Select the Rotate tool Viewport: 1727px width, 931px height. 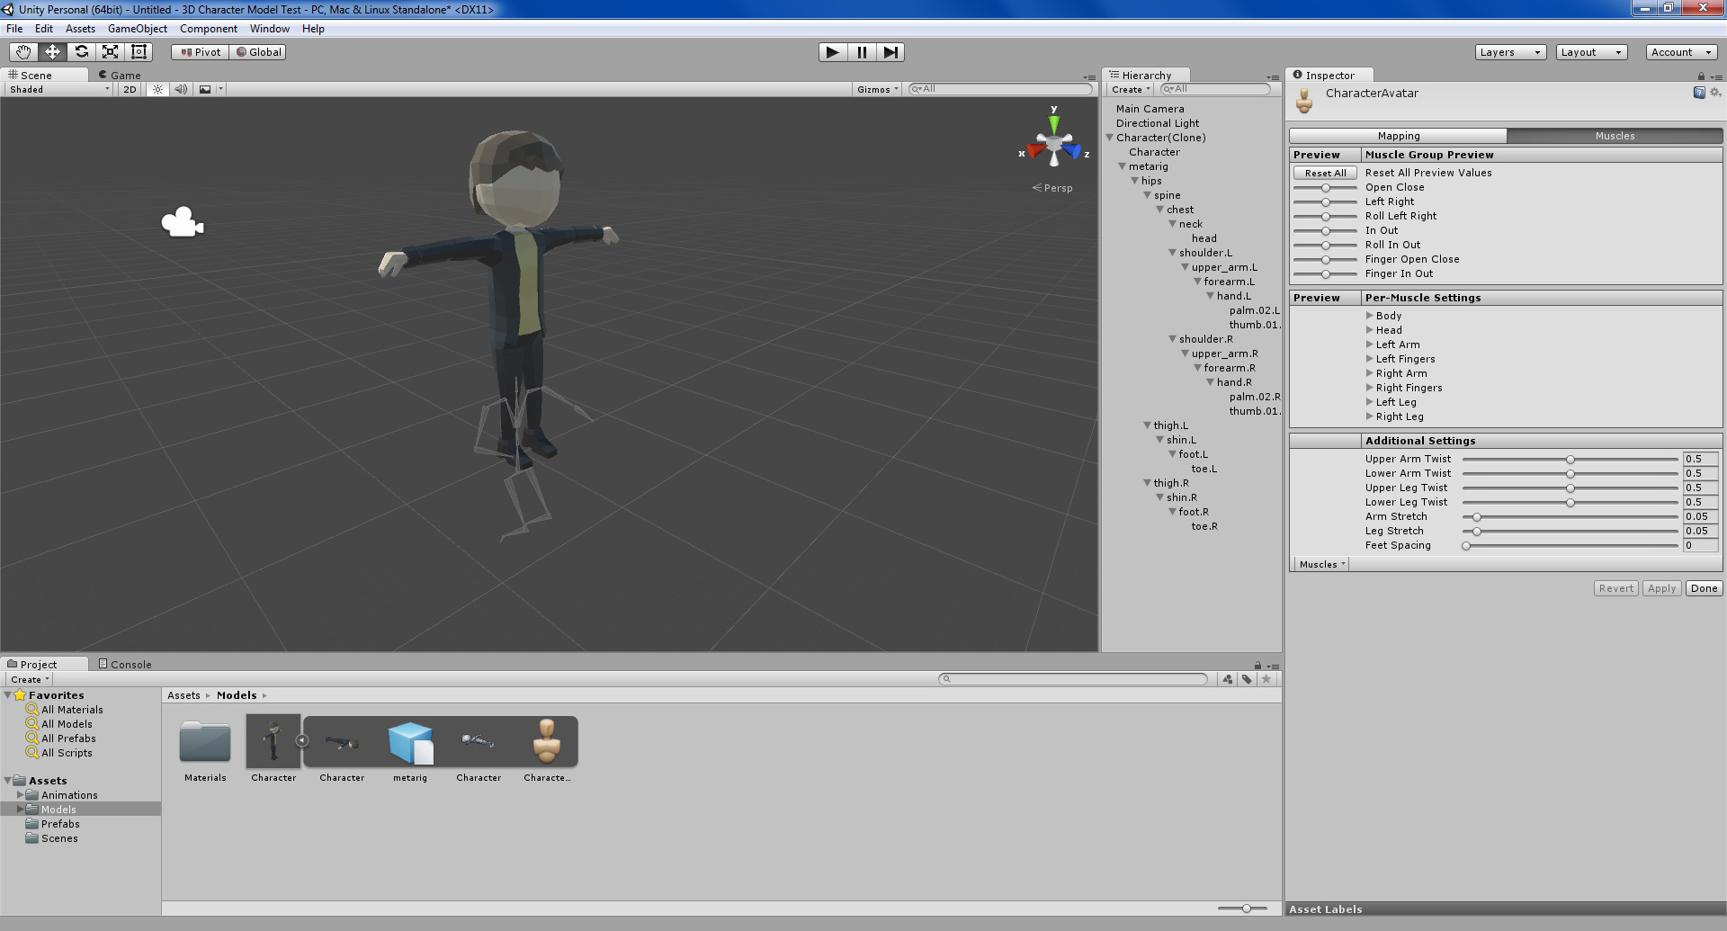tap(81, 52)
